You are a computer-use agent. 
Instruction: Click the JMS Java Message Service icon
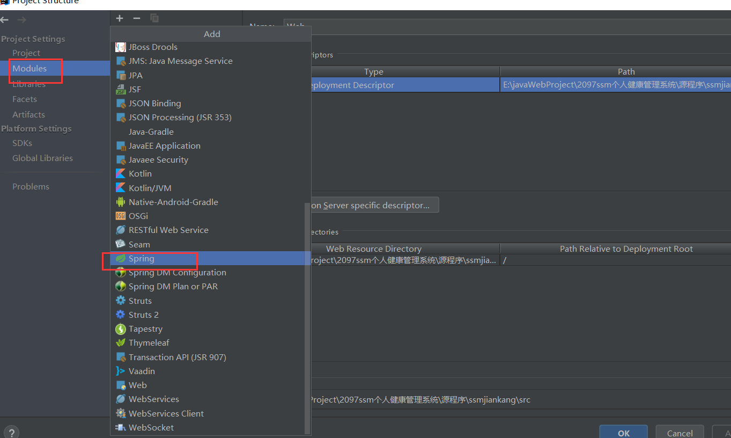[x=121, y=61]
